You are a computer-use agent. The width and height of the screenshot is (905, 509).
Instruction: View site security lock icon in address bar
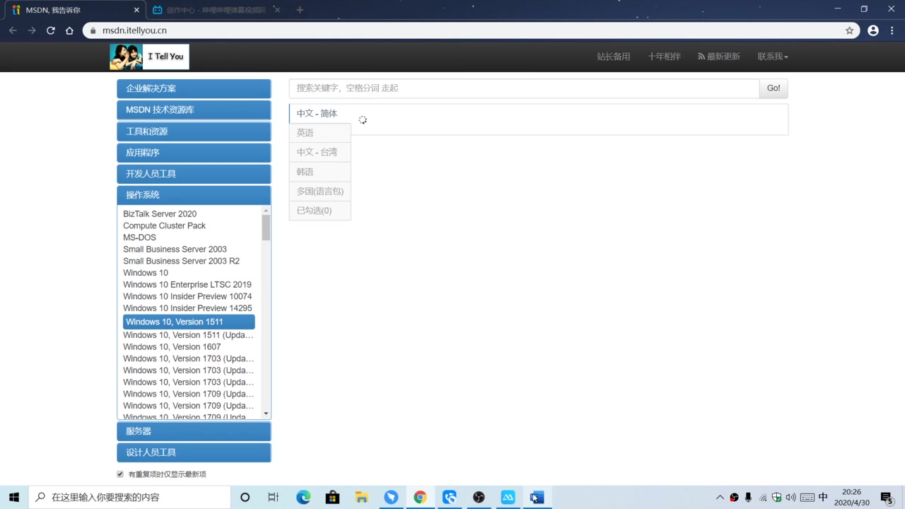(x=93, y=30)
